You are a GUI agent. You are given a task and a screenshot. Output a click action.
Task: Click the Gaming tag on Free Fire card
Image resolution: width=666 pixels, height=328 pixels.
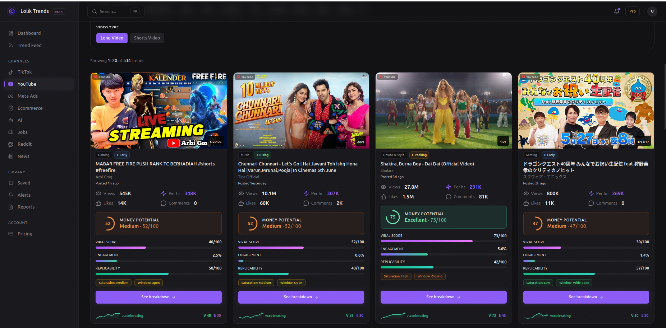click(x=104, y=155)
